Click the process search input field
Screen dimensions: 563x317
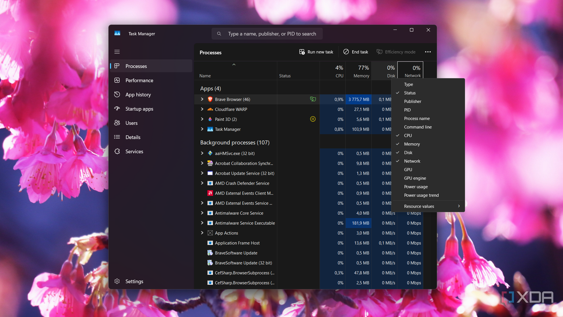tap(267, 34)
